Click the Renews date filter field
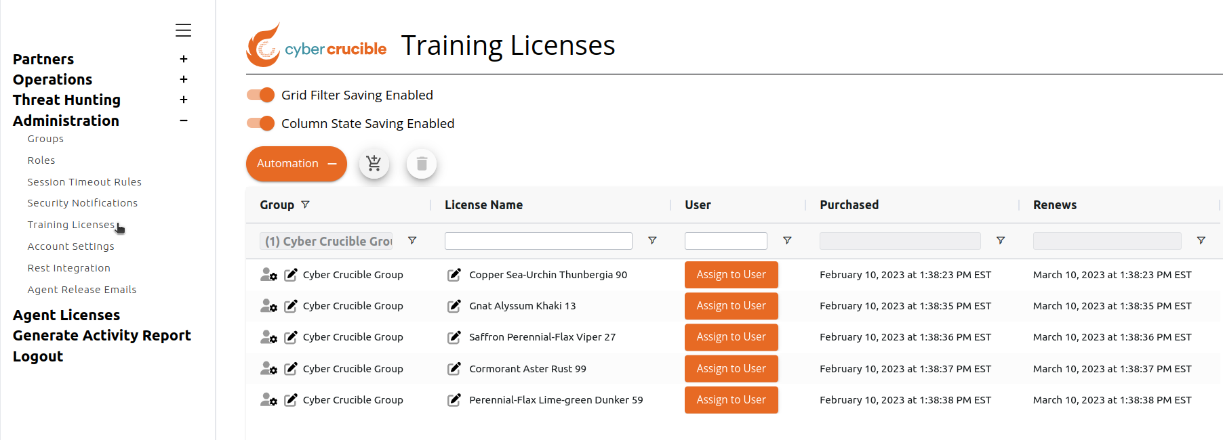This screenshot has width=1223, height=440. click(1107, 241)
